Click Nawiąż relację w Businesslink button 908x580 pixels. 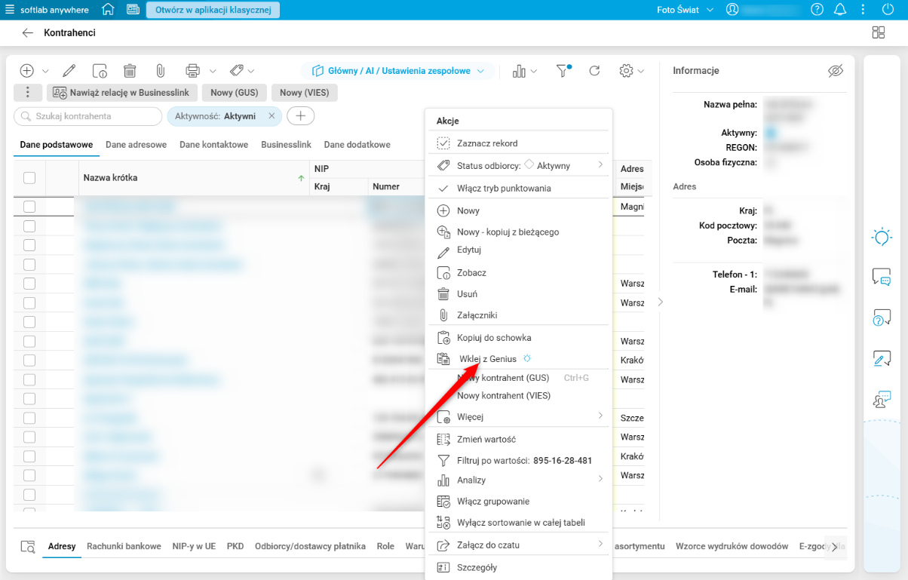[x=122, y=93]
